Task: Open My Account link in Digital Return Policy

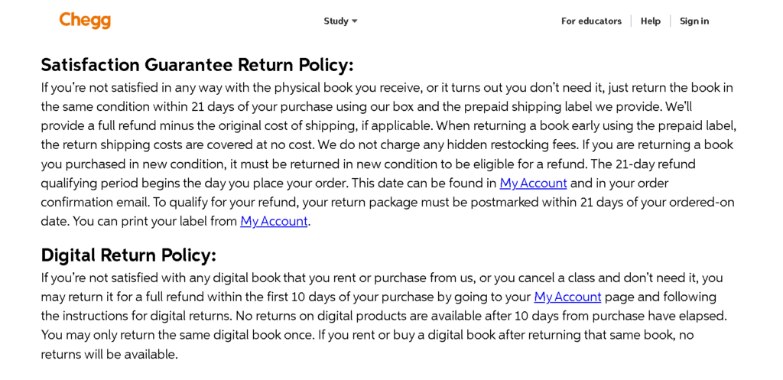Action: pyautogui.click(x=567, y=297)
